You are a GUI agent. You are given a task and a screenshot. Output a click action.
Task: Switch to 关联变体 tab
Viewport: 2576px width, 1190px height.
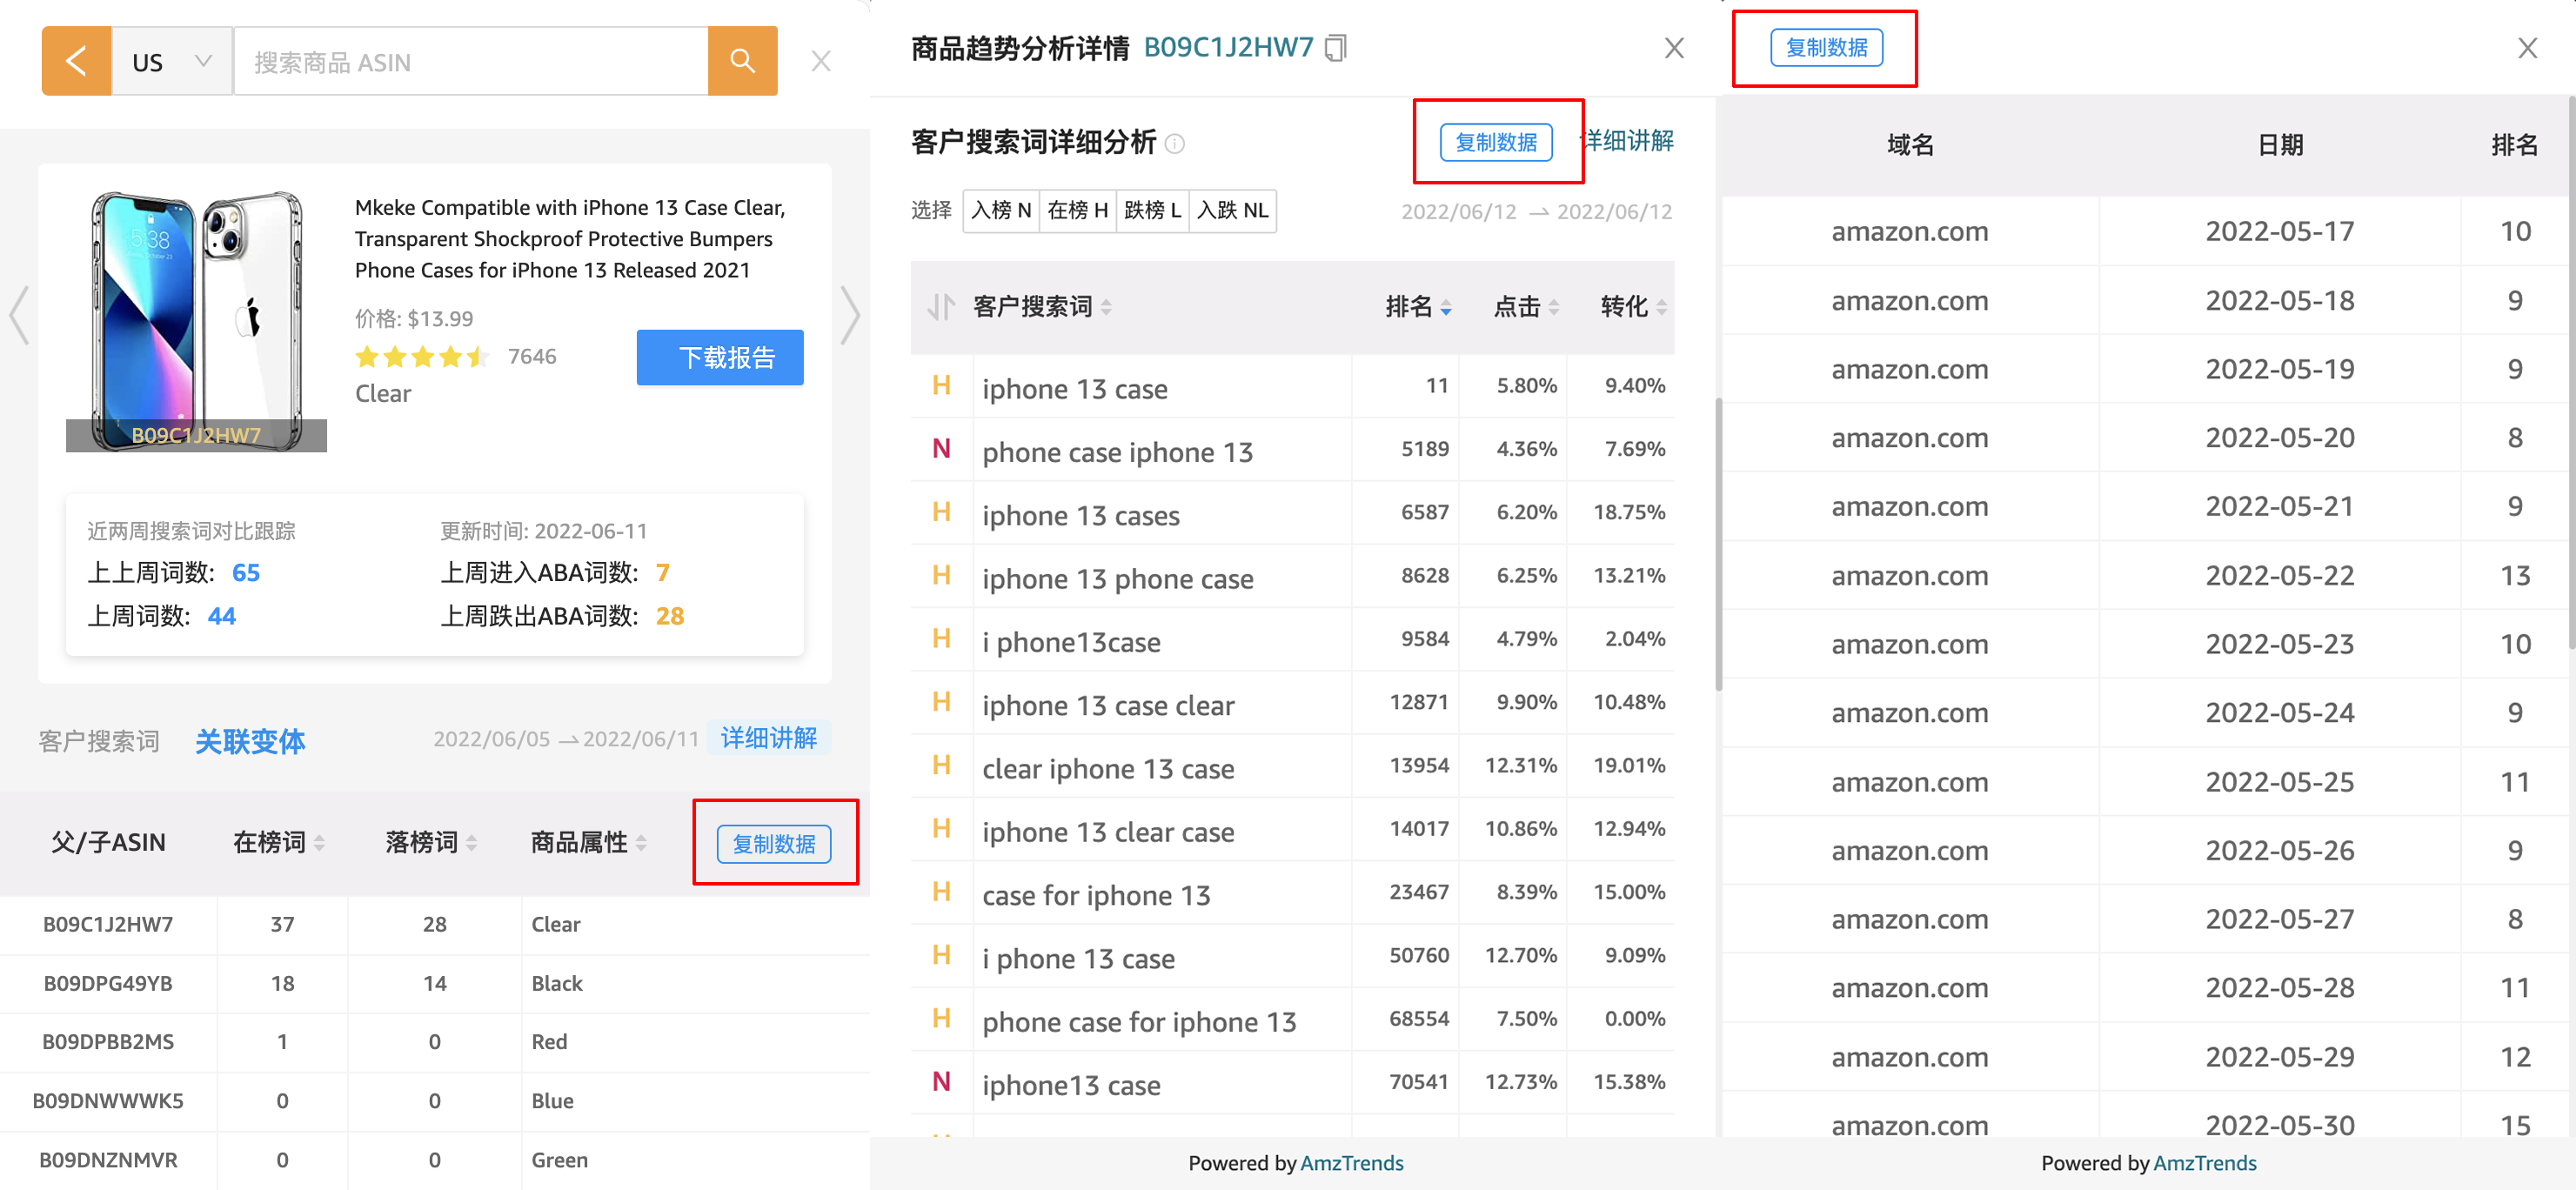[x=250, y=741]
